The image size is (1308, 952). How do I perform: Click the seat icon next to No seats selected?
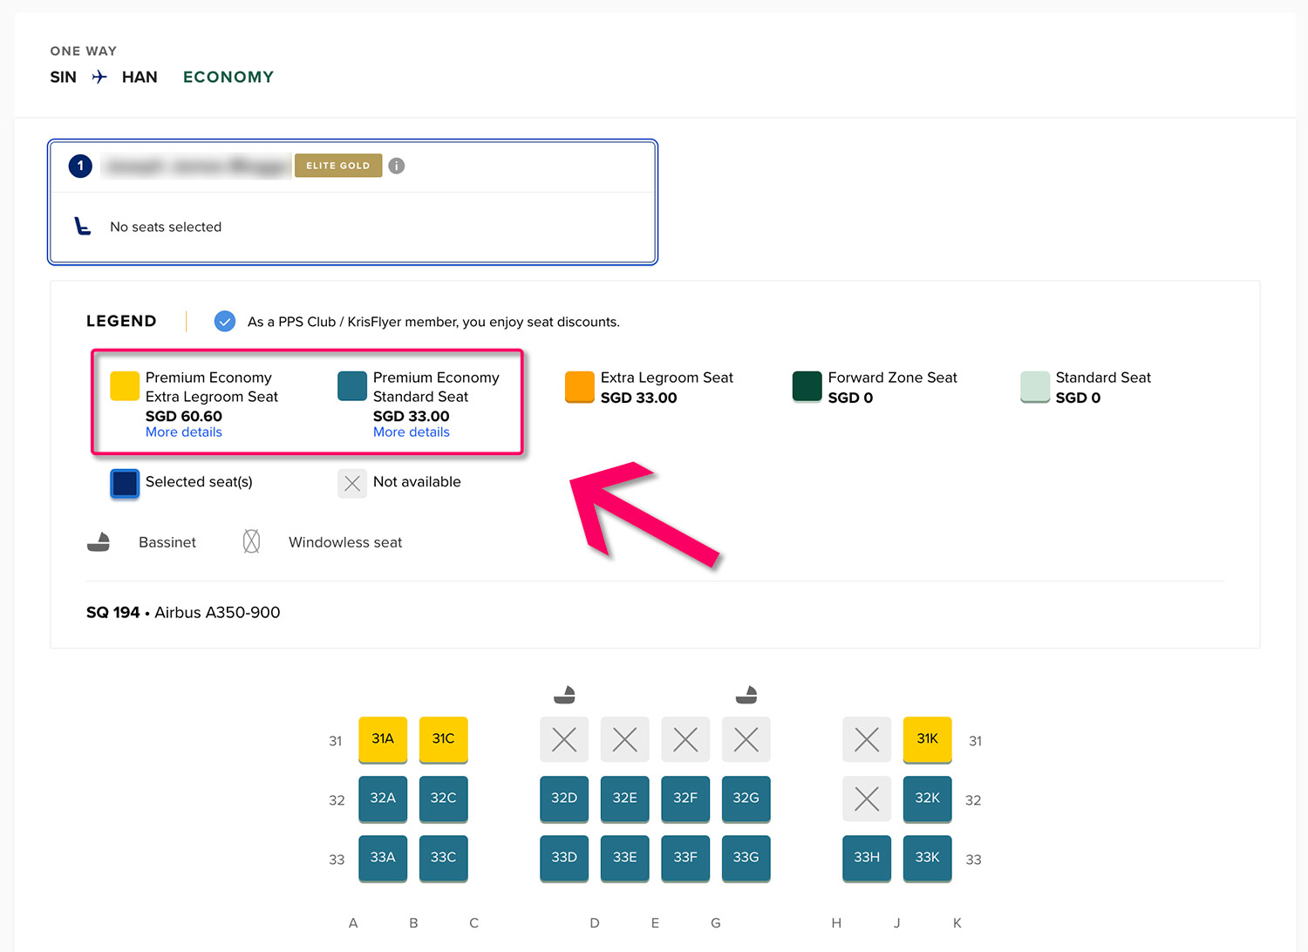coord(83,227)
